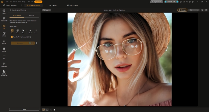Open the View menu
The height and width of the screenshot is (112, 209).
(x=20, y=2)
